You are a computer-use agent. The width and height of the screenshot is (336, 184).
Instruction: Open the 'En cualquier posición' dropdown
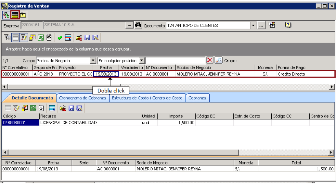142,61
